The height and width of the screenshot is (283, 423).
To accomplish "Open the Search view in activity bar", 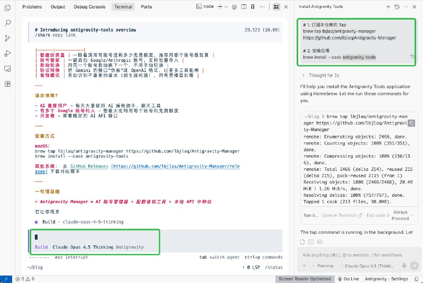I will (x=7, y=23).
